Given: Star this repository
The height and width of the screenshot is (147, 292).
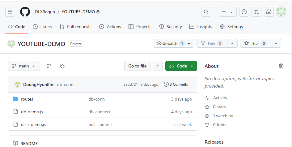Looking at the screenshot, I should click(x=256, y=43).
